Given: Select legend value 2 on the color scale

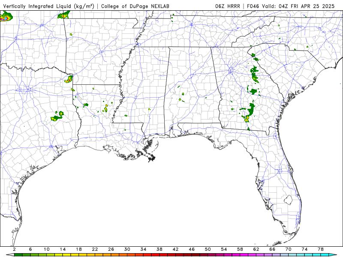Looking at the screenshot, I should (14, 249).
